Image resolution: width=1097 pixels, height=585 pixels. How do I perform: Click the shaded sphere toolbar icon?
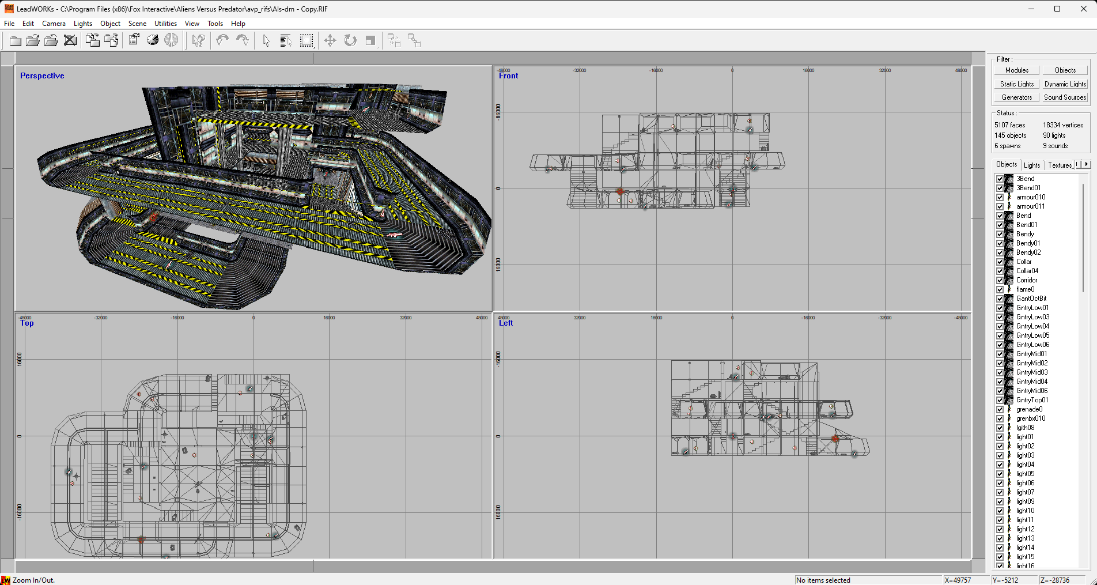coord(153,40)
